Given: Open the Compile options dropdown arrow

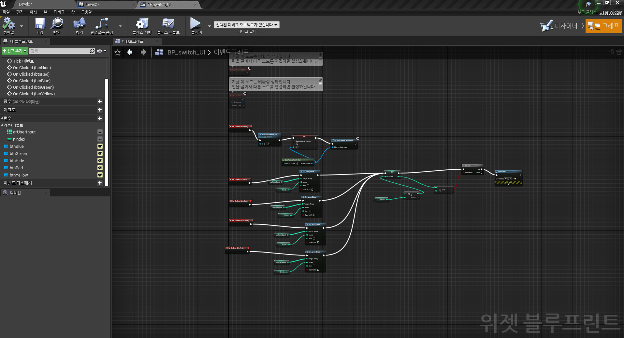Looking at the screenshot, I should coord(22,26).
